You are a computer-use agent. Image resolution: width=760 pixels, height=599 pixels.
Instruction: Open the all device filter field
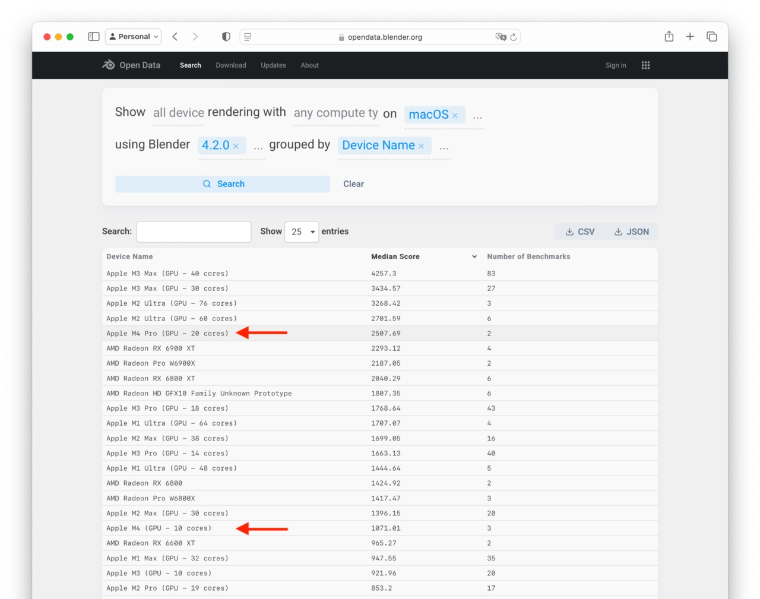click(178, 113)
